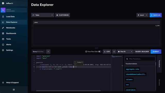Click the 'import "generate"' code line
Image resolution: width=165 pixels, height=93 pixels.
coord(43,56)
